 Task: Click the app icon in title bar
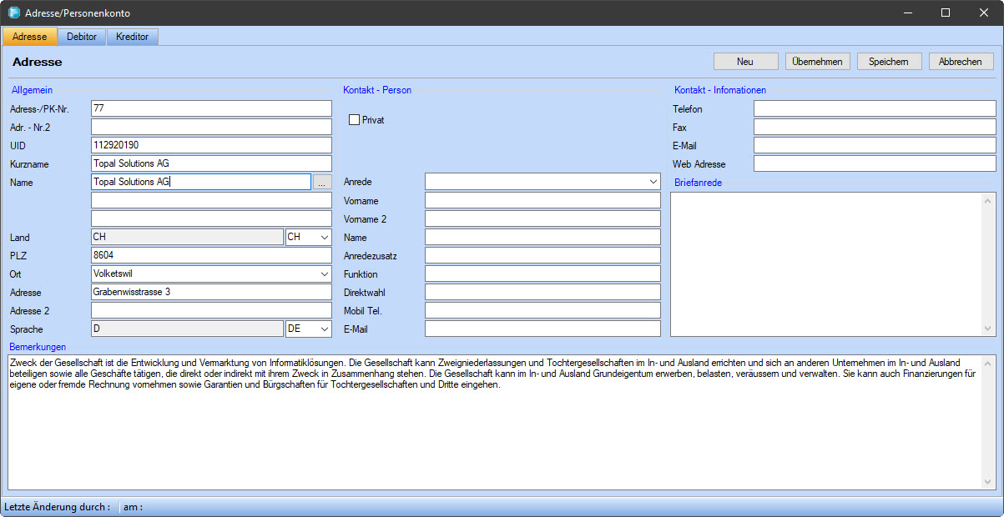(x=14, y=13)
